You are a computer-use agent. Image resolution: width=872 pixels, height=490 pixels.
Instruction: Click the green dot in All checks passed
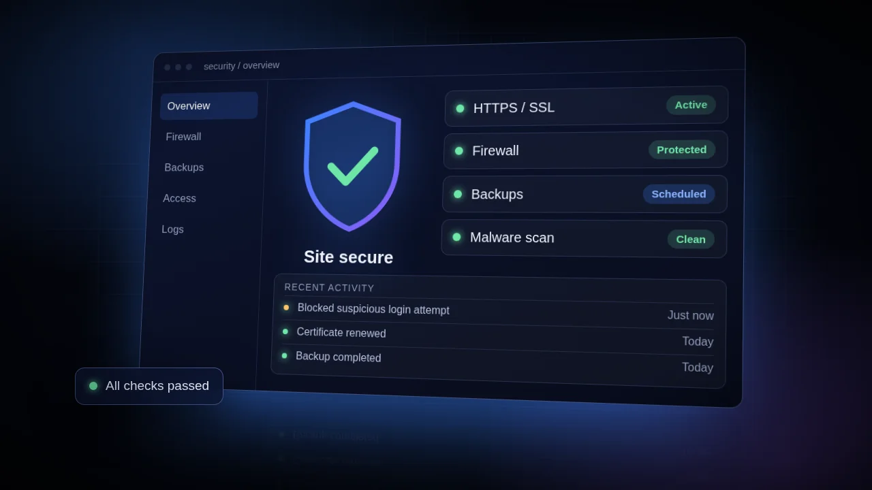(x=93, y=386)
